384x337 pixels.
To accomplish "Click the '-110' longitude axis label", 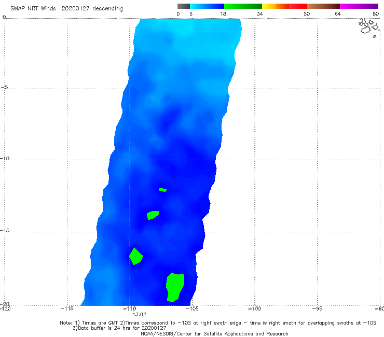I will [130, 308].
